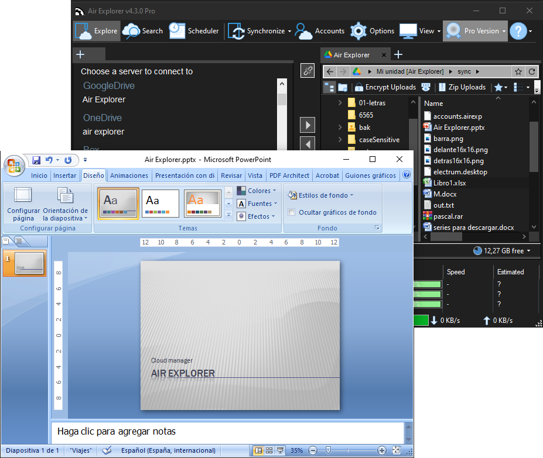This screenshot has width=543, height=458.
Task: Check Ocultar gráficos de fondo
Action: (292, 212)
